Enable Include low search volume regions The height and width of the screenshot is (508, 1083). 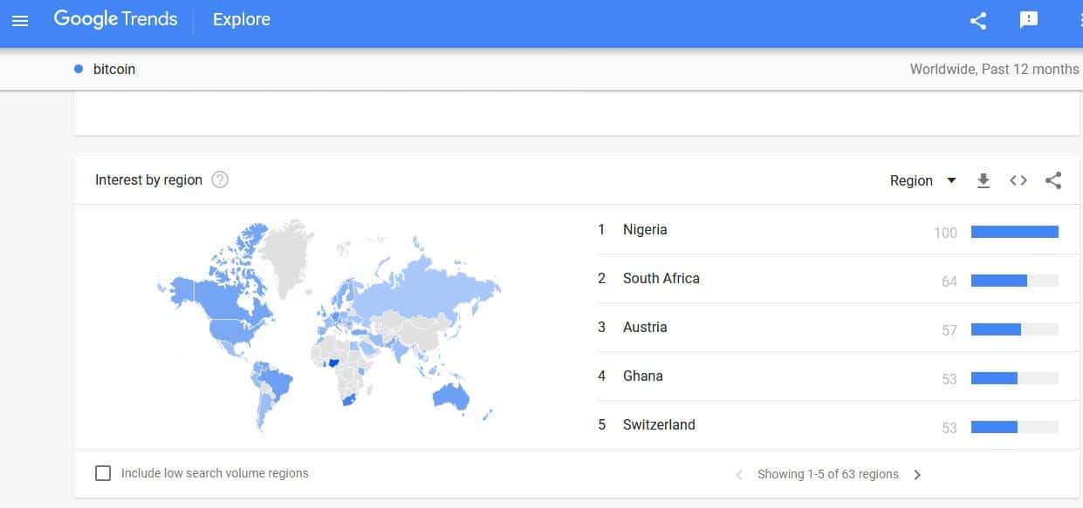103,473
